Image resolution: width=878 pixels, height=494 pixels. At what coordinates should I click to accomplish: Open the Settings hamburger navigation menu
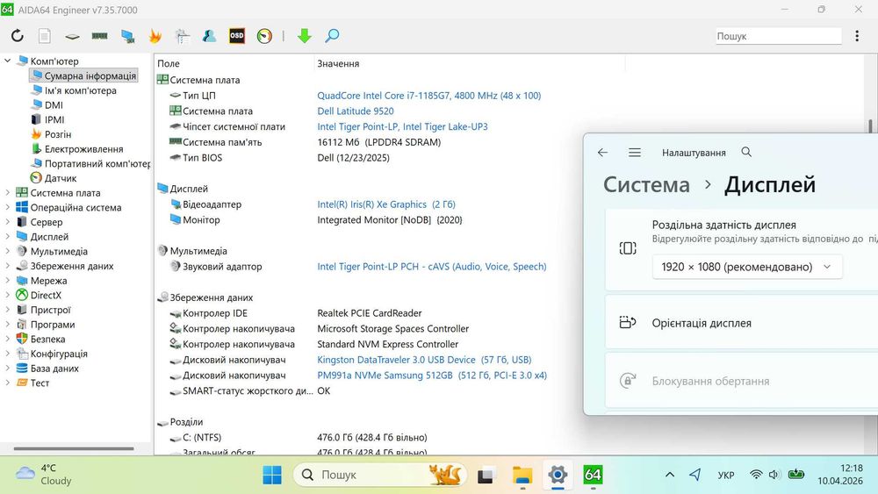pos(635,152)
